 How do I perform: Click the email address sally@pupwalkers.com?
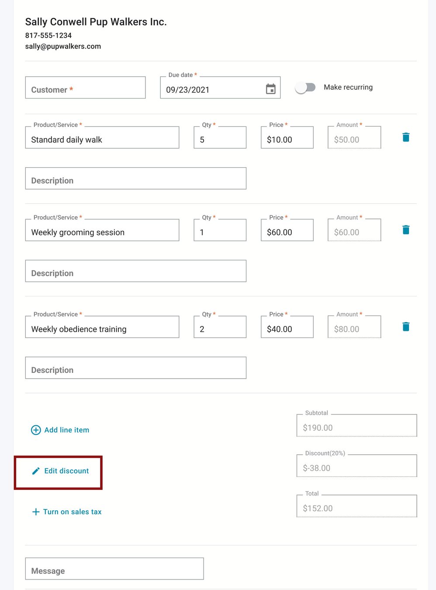coord(63,46)
